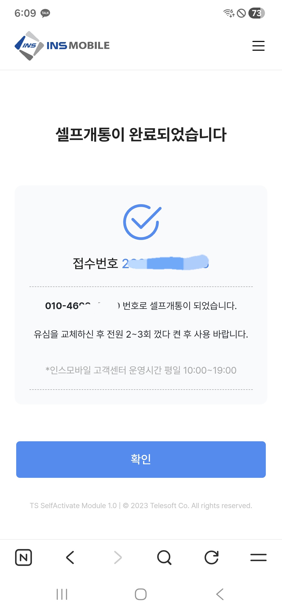
Task: Tap the Wi-Fi status icon
Action: (229, 13)
